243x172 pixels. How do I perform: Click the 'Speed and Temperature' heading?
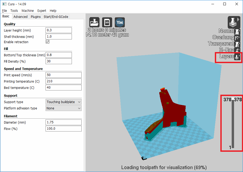coord(23,69)
